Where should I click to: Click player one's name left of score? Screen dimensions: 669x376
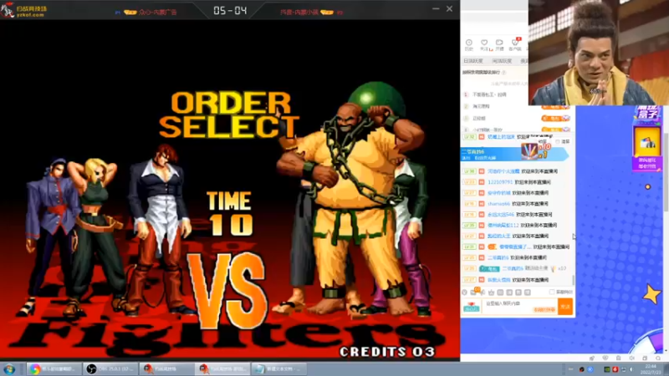[157, 12]
